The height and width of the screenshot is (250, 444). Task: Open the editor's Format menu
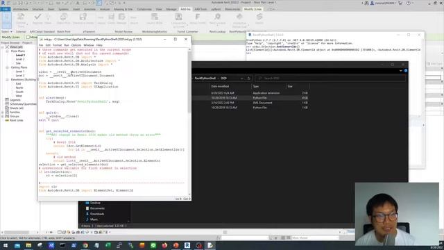click(x=57, y=45)
